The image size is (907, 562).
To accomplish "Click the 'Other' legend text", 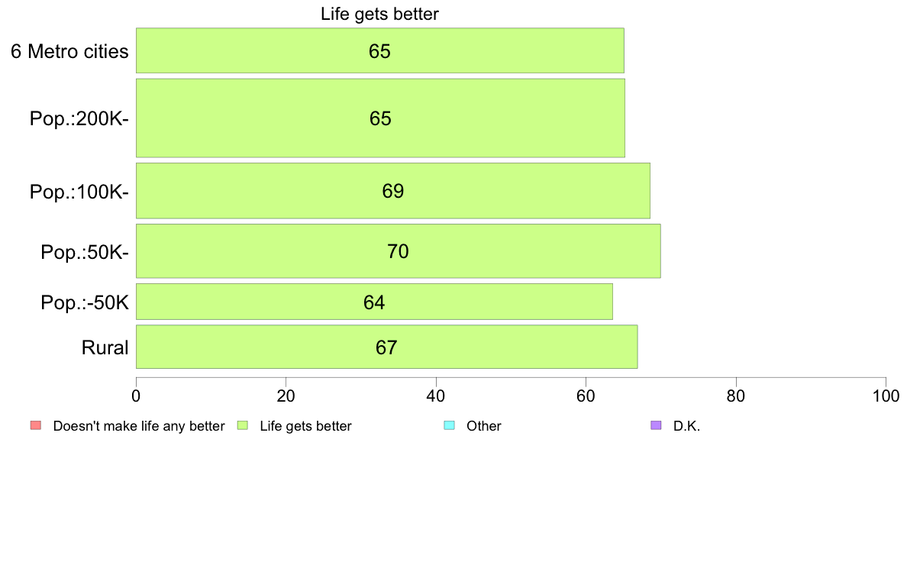I will pyautogui.click(x=484, y=426).
